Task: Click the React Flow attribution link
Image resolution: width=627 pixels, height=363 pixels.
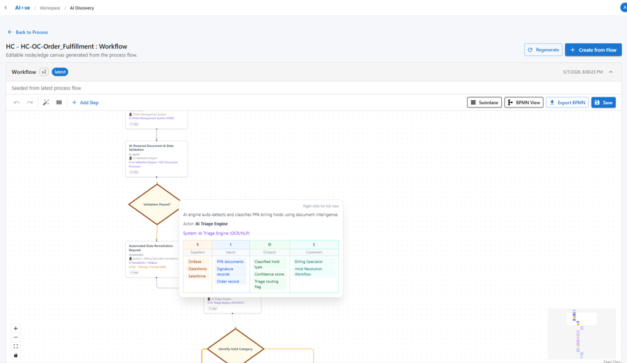Action: (612, 361)
